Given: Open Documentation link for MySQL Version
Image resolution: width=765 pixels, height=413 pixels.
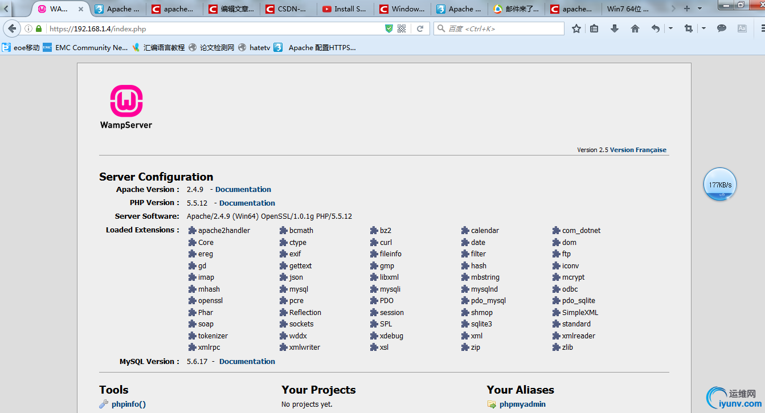Looking at the screenshot, I should (x=247, y=361).
